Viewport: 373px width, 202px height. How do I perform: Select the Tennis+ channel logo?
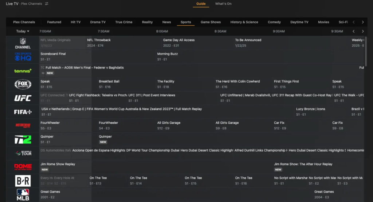click(x=23, y=71)
